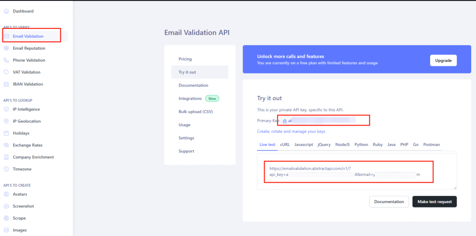476x236 pixels.
Task: Switch to the PHP tab
Action: [x=404, y=145]
